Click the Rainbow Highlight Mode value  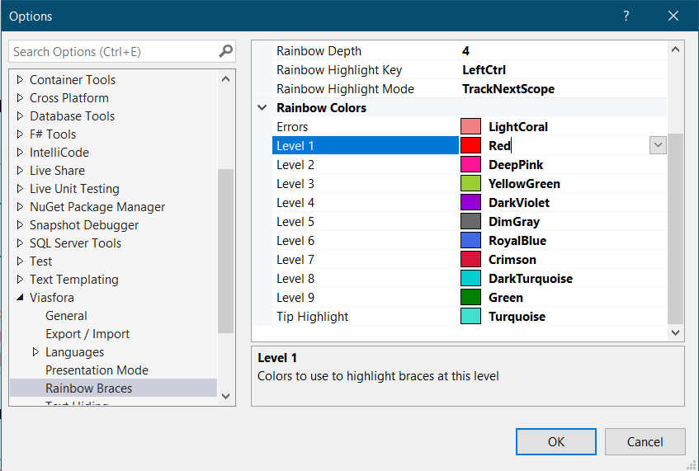[508, 89]
